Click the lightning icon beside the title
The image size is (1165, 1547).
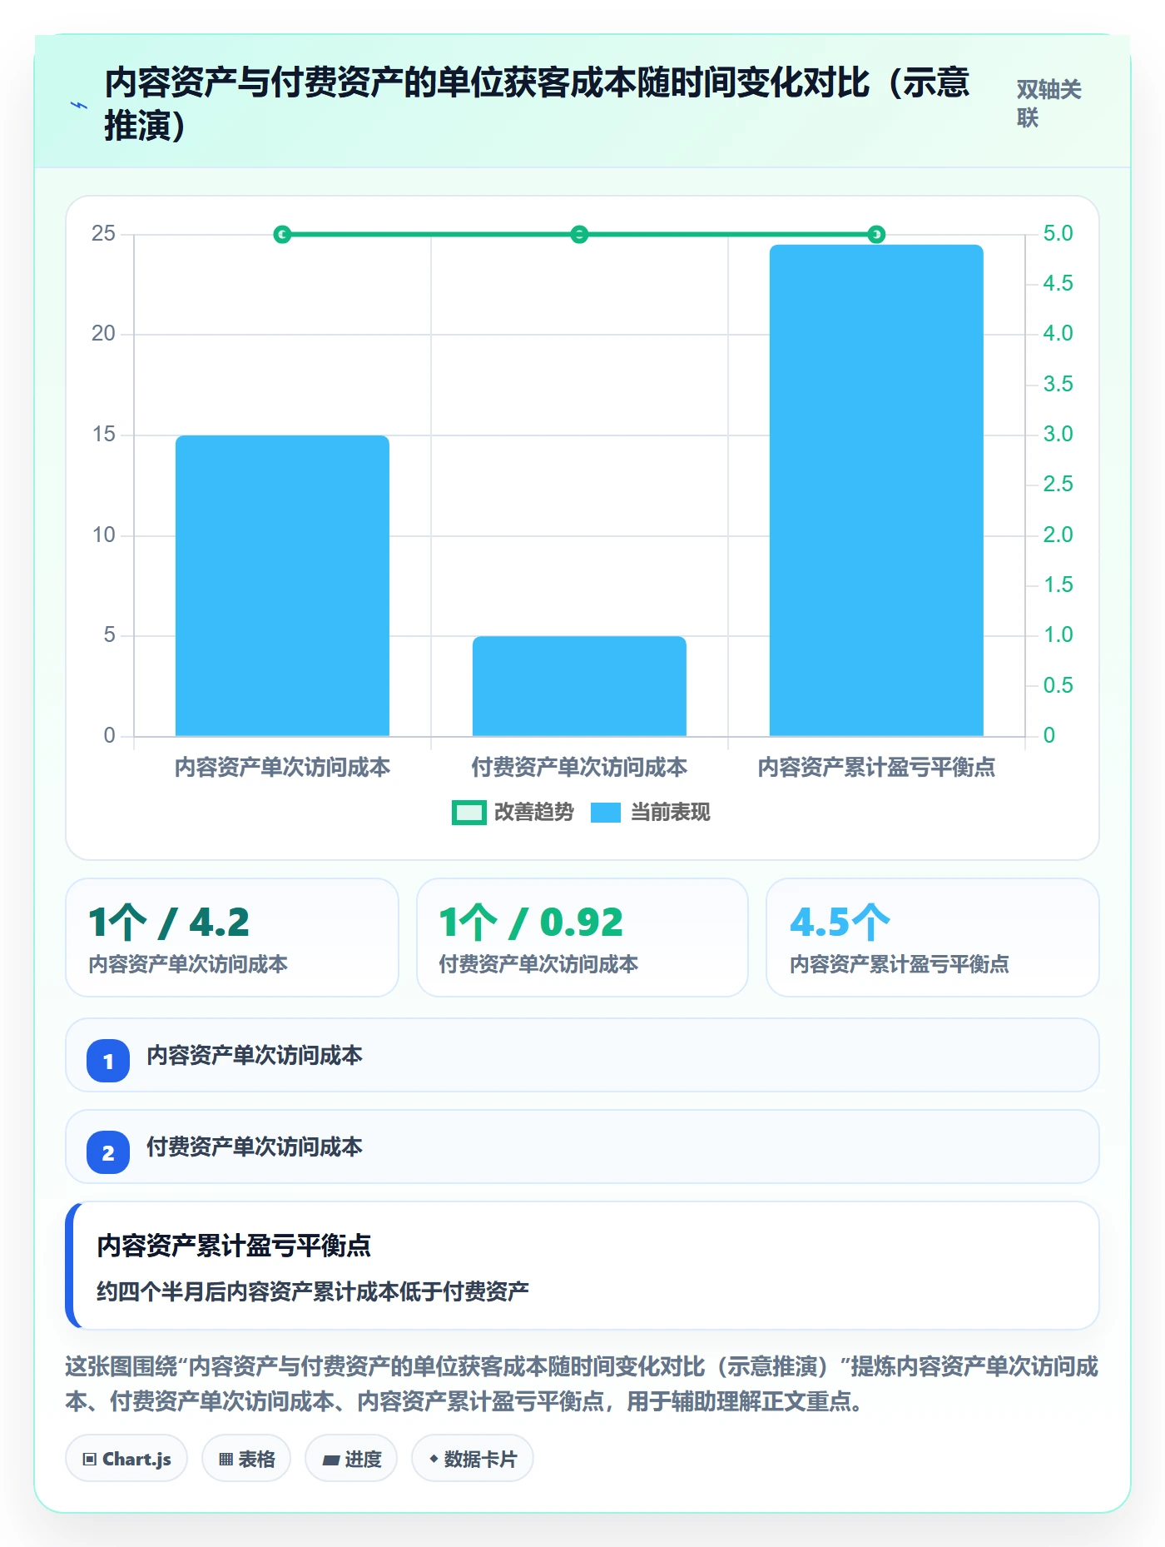tap(79, 105)
